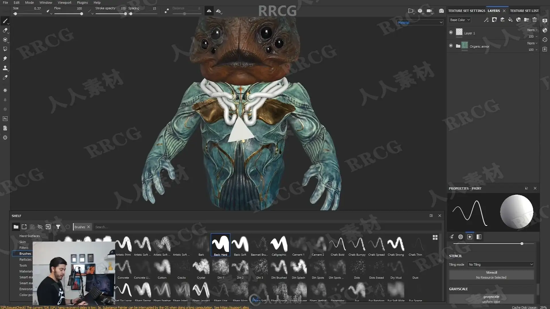Select the Eraser tool

(x=5, y=30)
